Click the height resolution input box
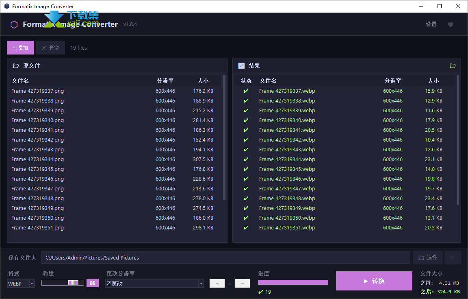Screen dimensions: 468x299 tap(242, 283)
